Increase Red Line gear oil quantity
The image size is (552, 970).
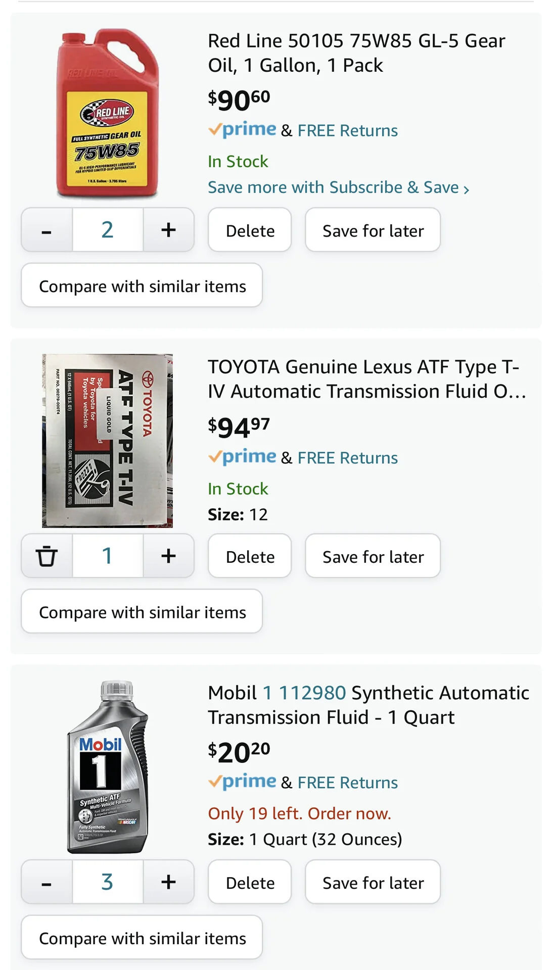coord(168,230)
